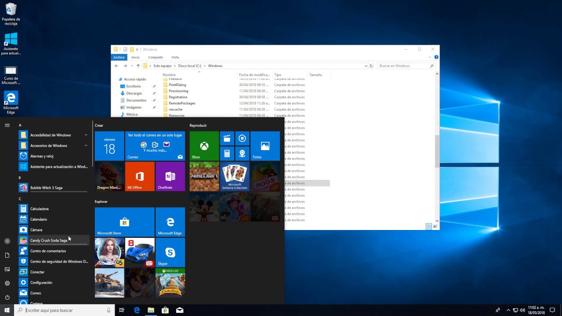Show hidden system tray icons
Image resolution: width=562 pixels, height=316 pixels.
(508, 310)
